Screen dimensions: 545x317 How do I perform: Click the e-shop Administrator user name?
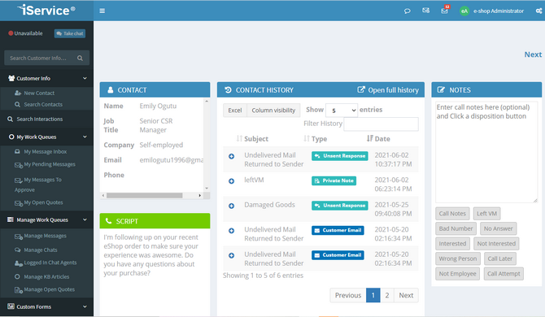coord(499,11)
